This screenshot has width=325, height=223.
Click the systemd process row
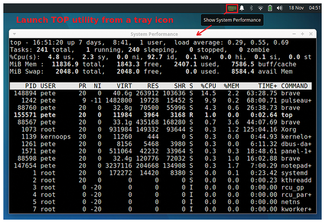point(162,172)
